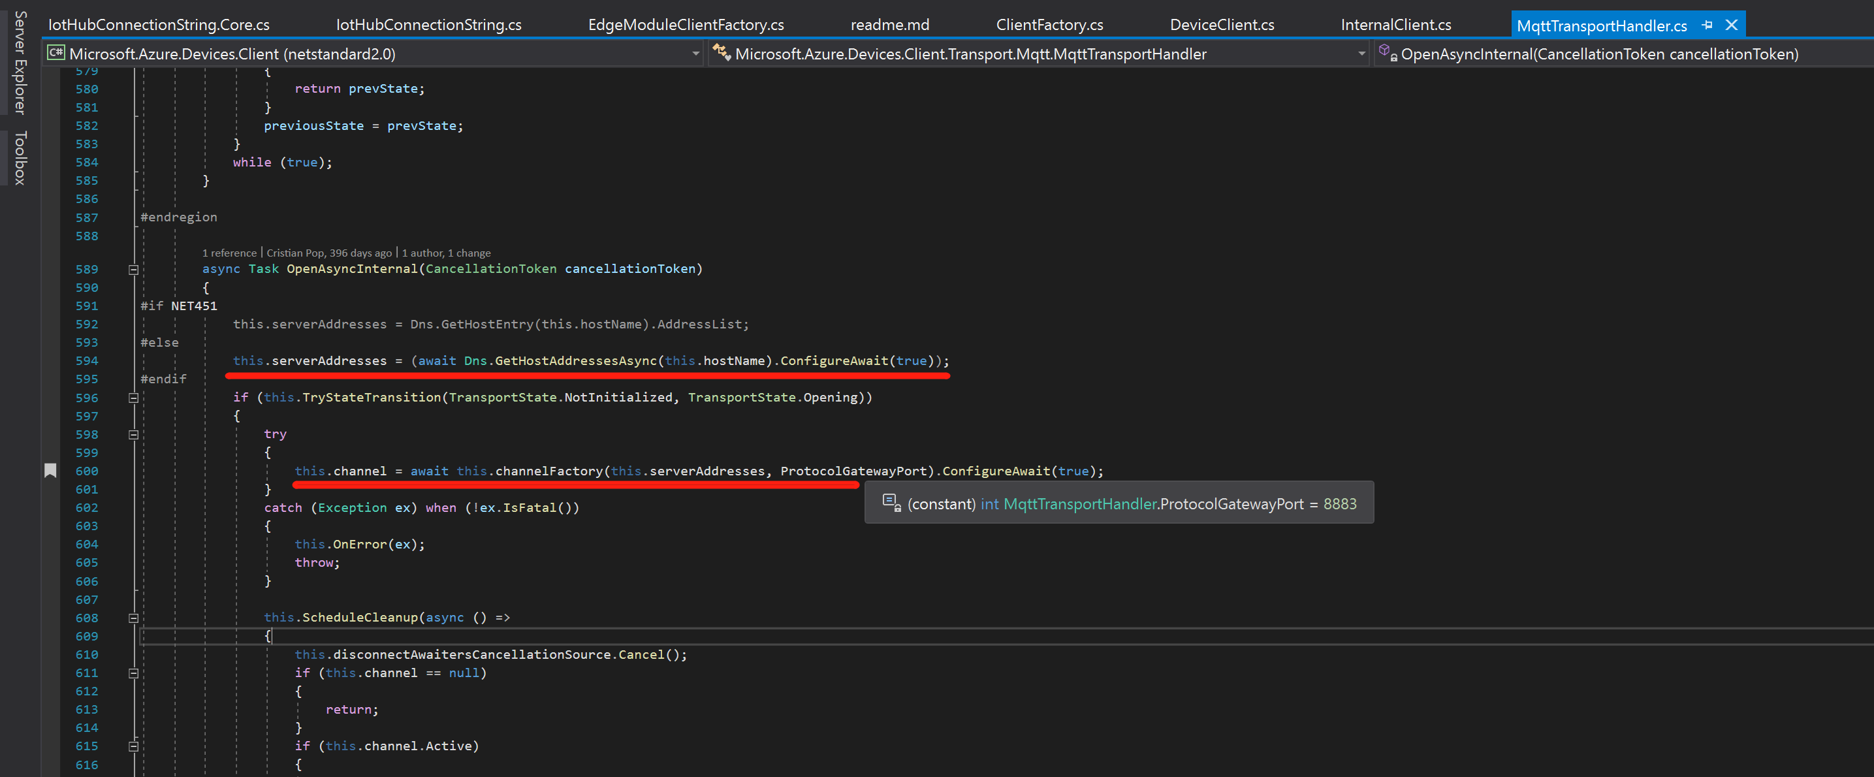Click the C# project icon in the navigation bar
The height and width of the screenshot is (777, 1874).
point(55,53)
